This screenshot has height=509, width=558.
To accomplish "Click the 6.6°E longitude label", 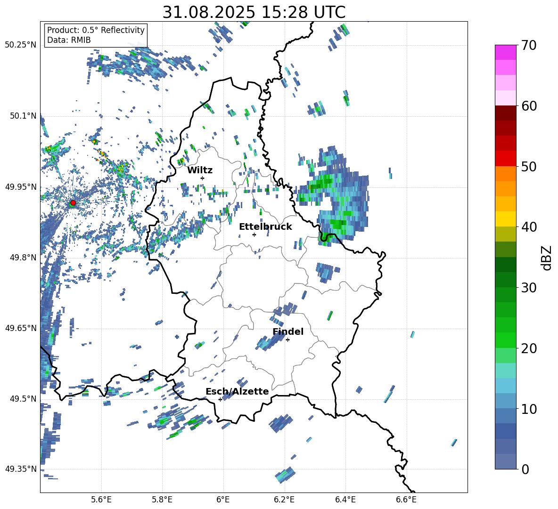I will pyautogui.click(x=406, y=500).
